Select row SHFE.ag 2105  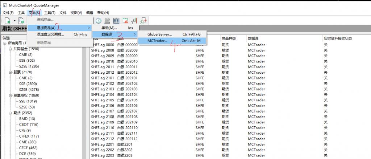(230, 100)
